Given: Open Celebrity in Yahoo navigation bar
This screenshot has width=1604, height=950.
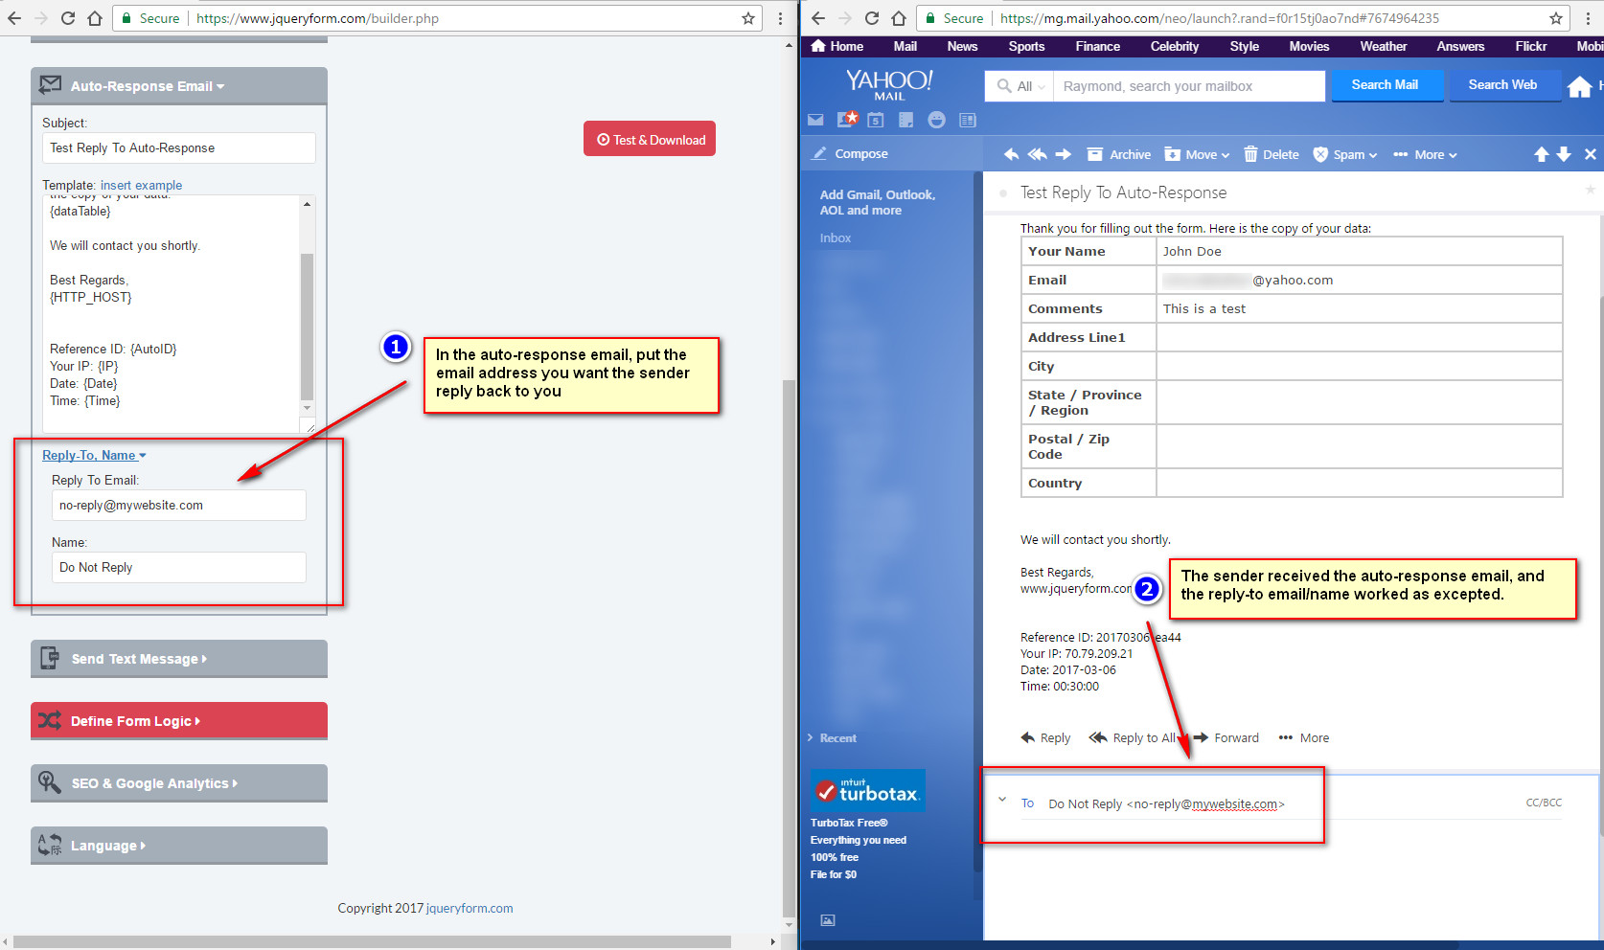Looking at the screenshot, I should point(1174,46).
